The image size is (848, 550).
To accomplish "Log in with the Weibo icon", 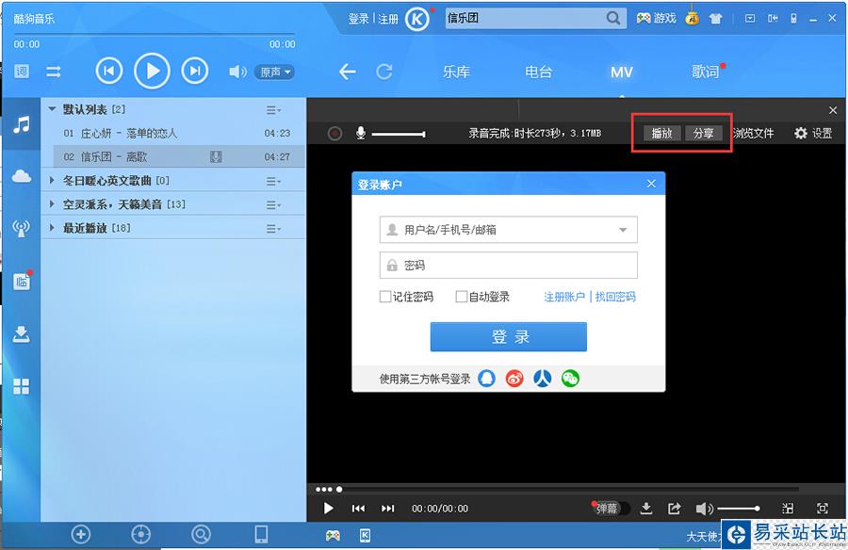I will pos(514,378).
